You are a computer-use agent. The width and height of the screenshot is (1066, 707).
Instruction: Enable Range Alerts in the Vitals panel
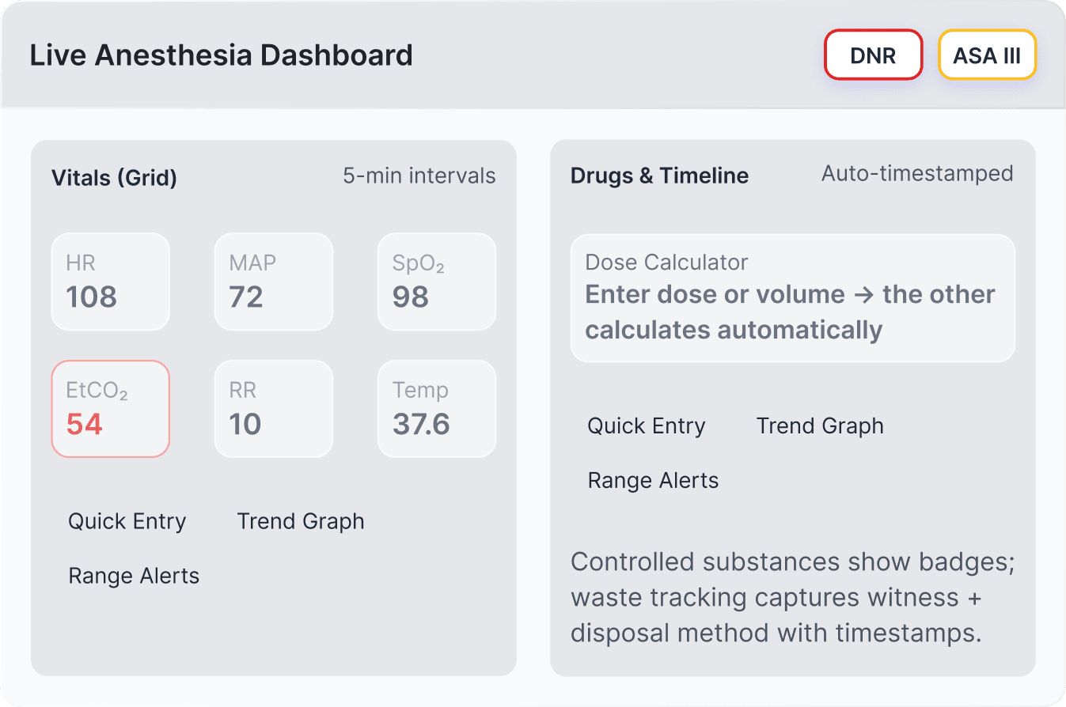coord(133,576)
